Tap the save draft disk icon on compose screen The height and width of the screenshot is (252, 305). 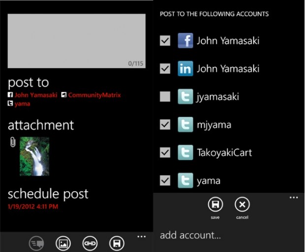click(117, 243)
